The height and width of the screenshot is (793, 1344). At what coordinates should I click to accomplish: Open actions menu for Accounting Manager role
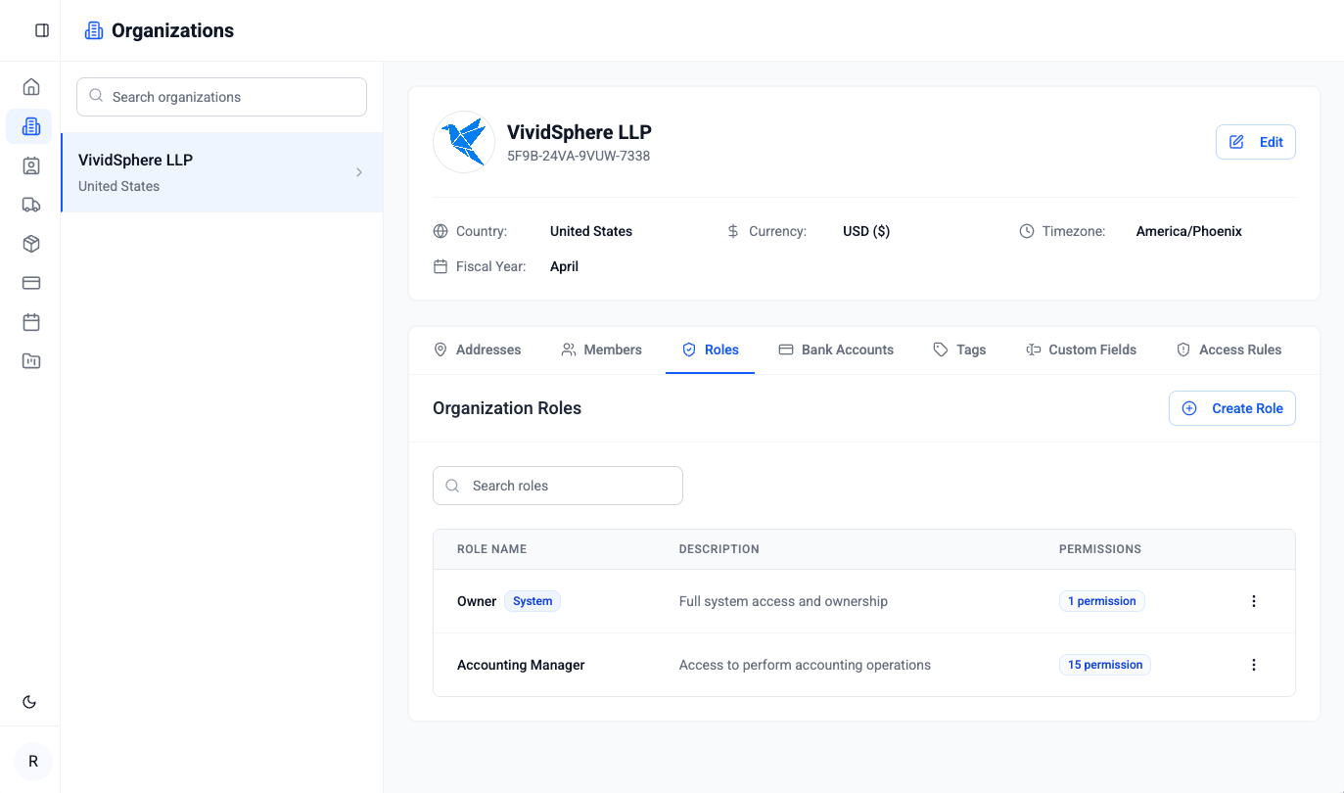coord(1253,665)
